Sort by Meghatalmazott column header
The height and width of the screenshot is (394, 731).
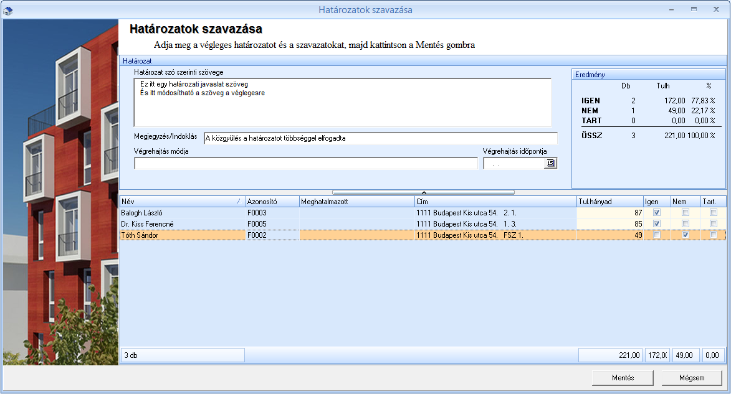[357, 202]
